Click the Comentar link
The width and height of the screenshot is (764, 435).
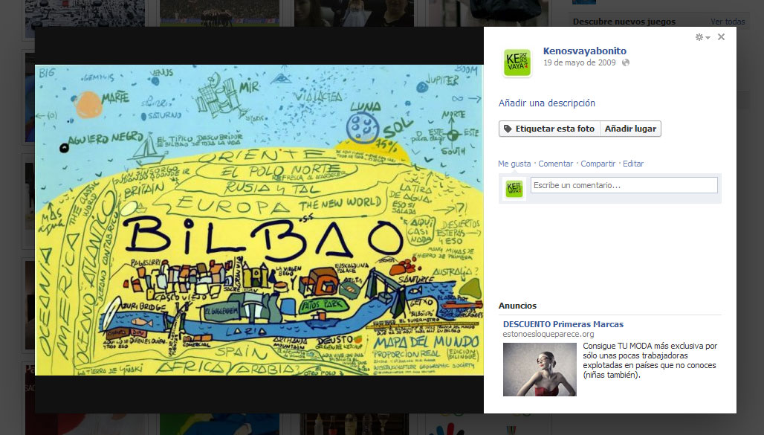click(555, 164)
